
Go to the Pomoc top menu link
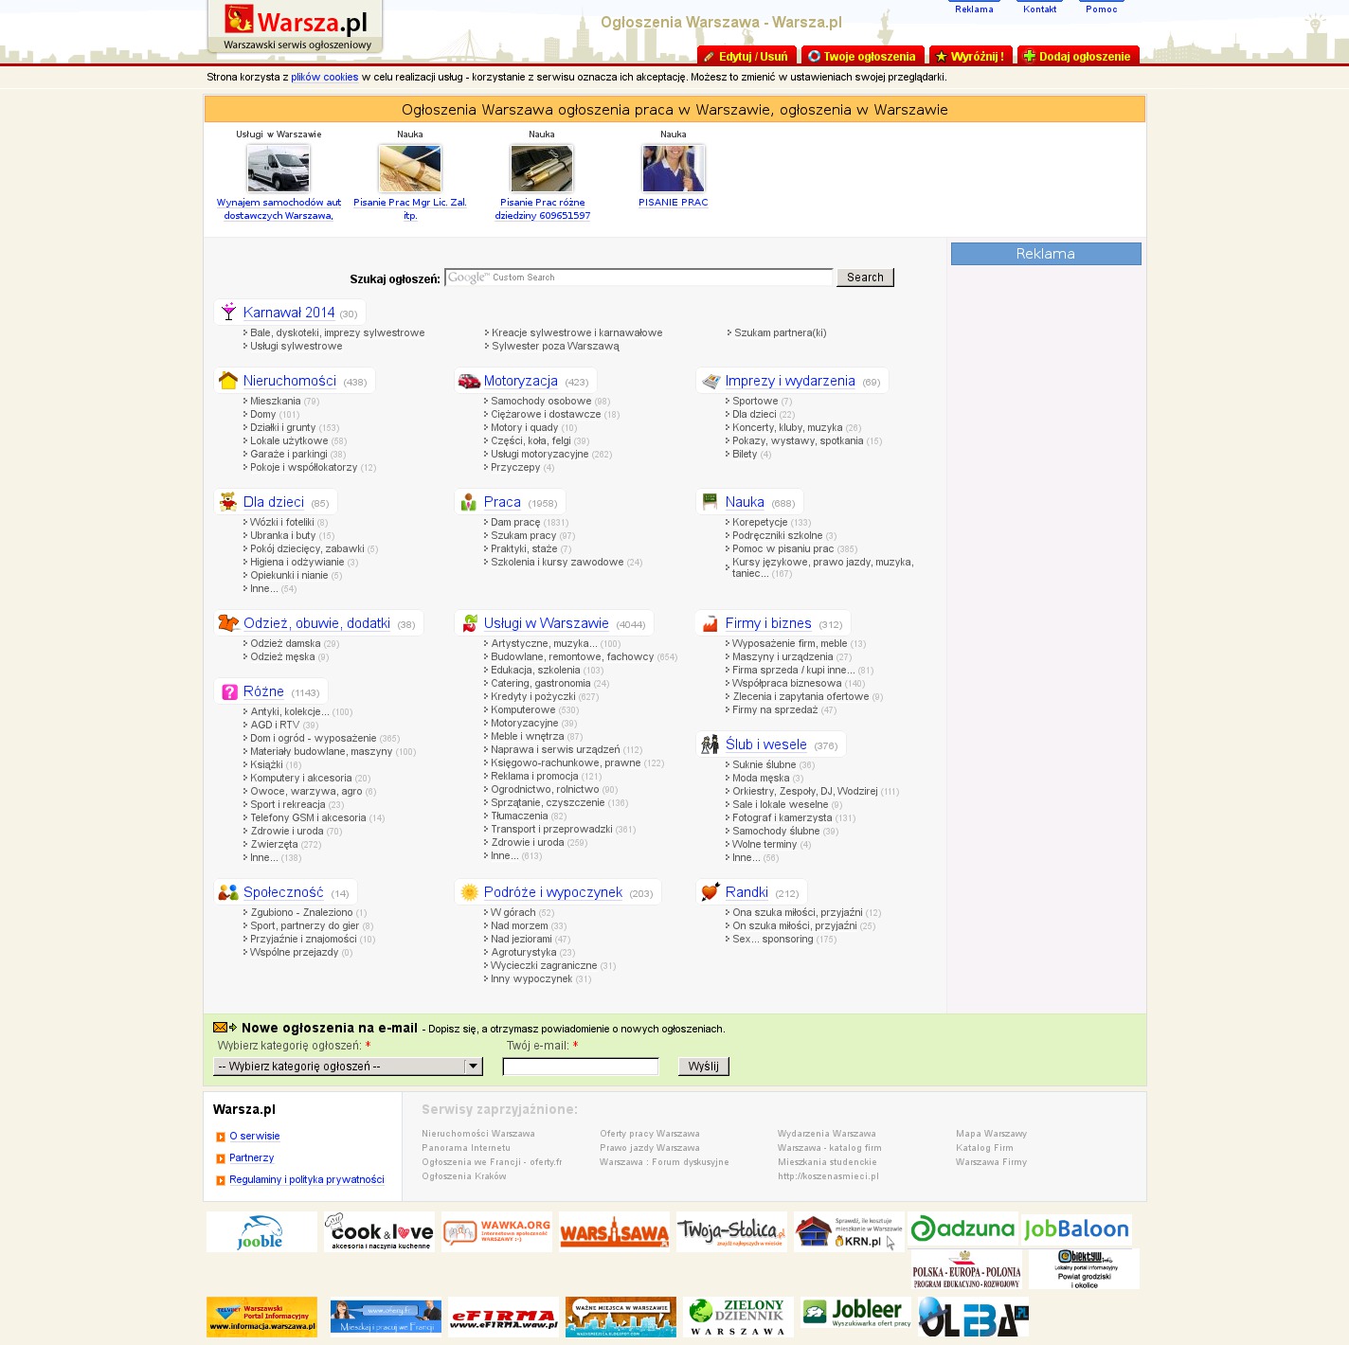click(x=1101, y=9)
